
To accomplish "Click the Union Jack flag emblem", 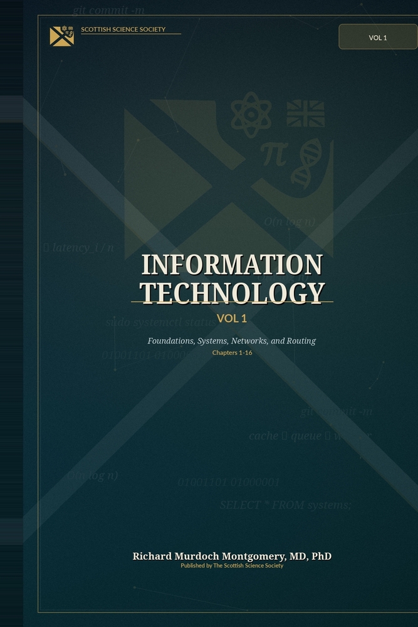I will pos(306,113).
